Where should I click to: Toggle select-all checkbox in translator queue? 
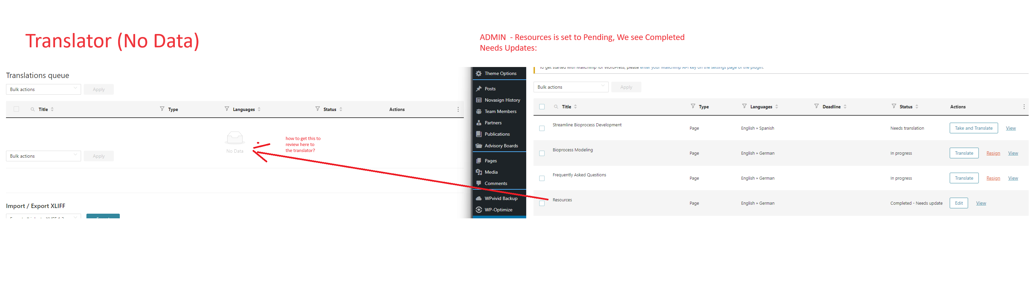coord(16,109)
